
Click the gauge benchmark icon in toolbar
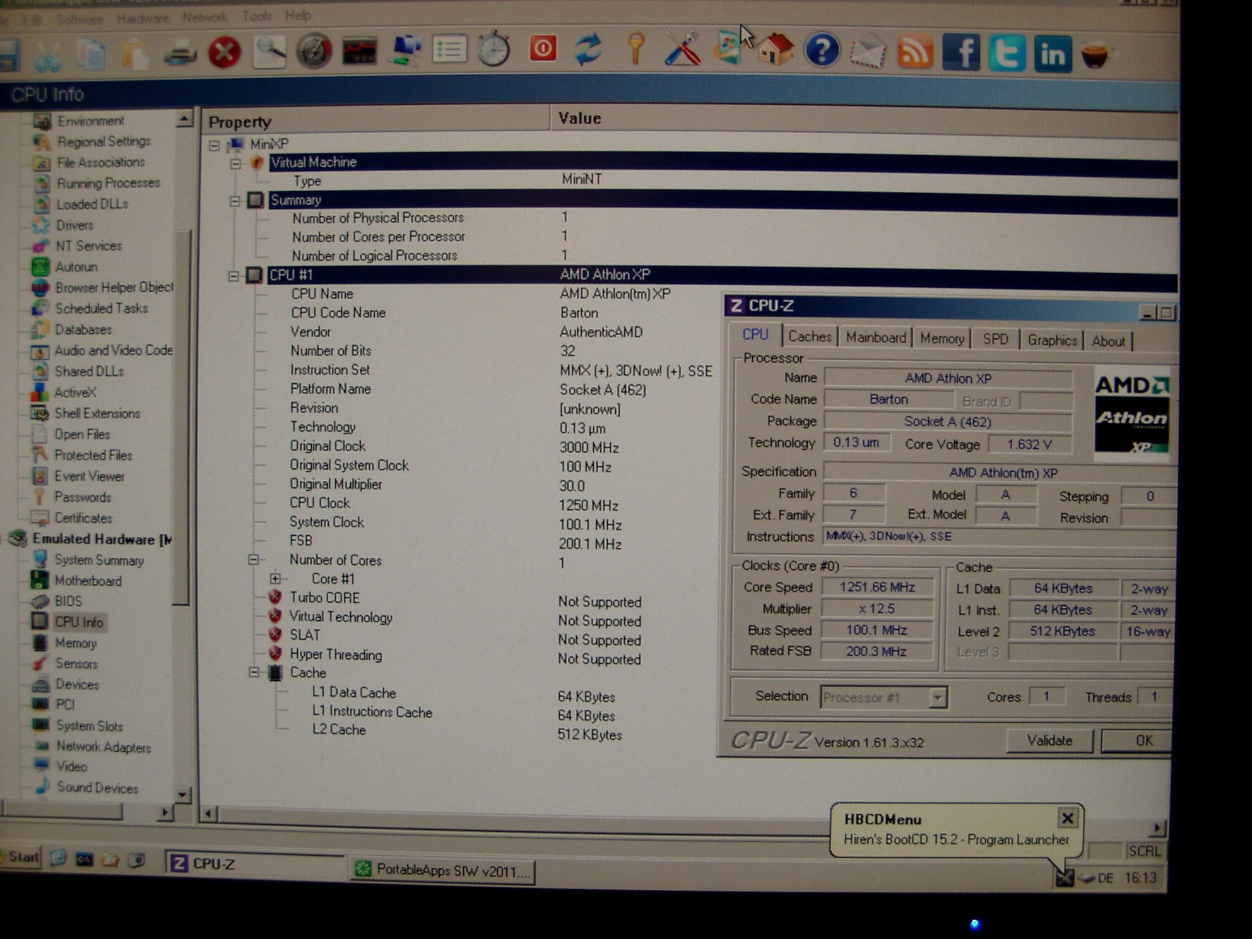314,50
